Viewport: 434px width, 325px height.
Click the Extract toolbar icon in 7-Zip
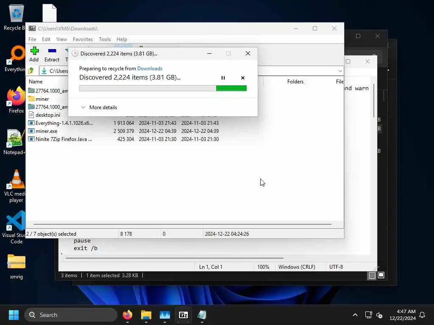52,55
